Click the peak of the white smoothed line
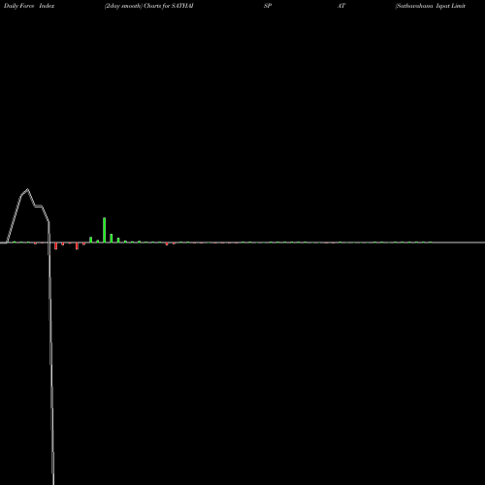Viewport: 485px width, 485px height. point(27,190)
